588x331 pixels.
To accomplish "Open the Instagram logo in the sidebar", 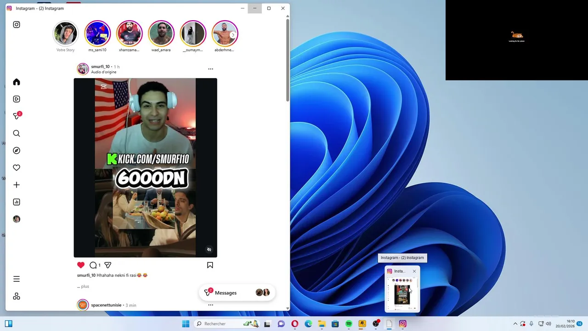I will [17, 25].
